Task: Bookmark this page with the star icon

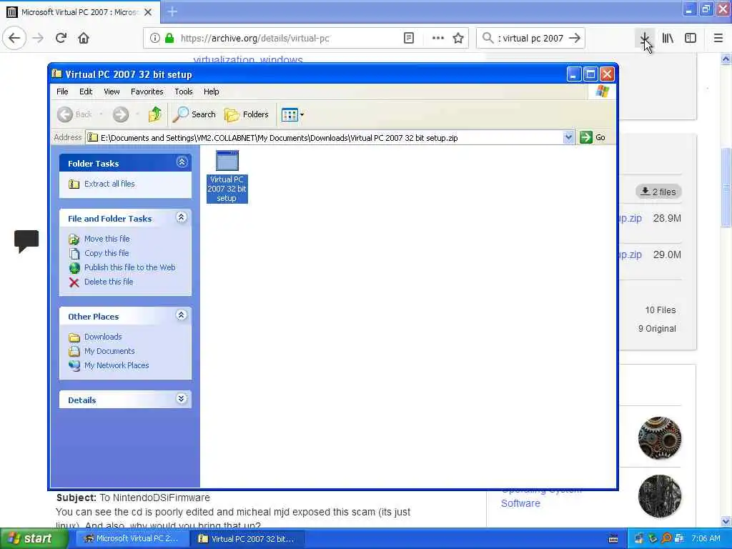Action: click(x=458, y=38)
